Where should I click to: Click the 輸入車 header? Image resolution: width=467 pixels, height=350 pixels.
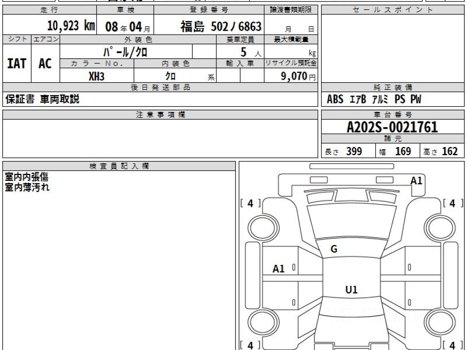pyautogui.click(x=240, y=63)
